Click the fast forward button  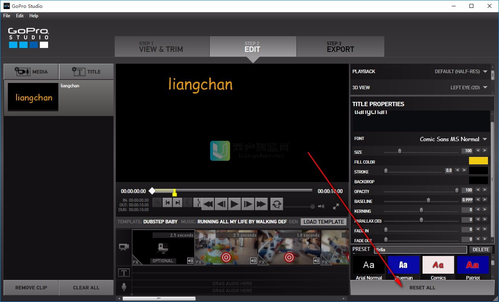261,204
